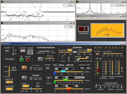Click FFT balance value field 1 (0.00)
The height and width of the screenshot is (94, 127).
61,86
